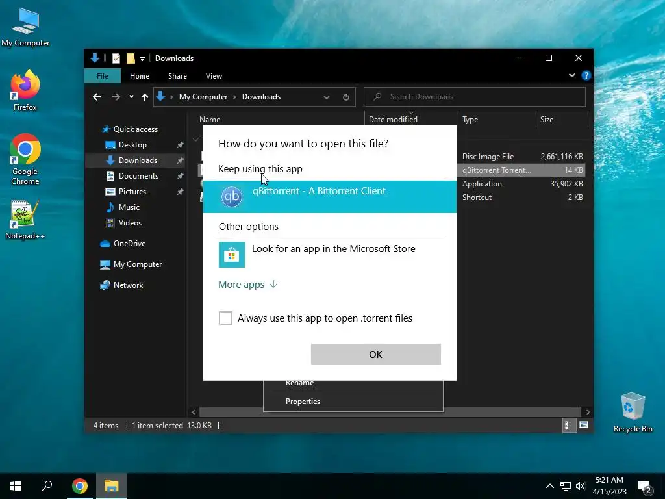Click horizontal scrollbar right arrow
The height and width of the screenshot is (499, 665).
pyautogui.click(x=588, y=412)
